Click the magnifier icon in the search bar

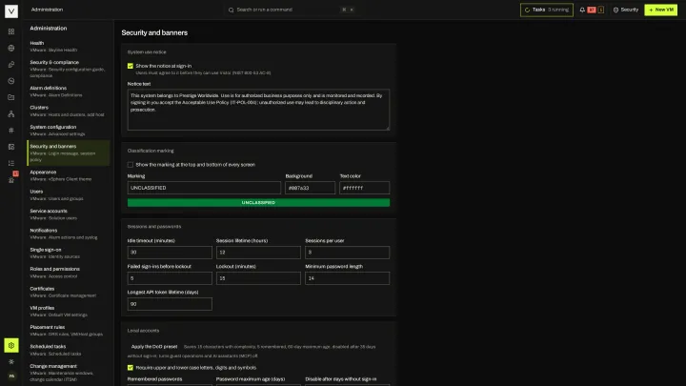click(x=231, y=10)
